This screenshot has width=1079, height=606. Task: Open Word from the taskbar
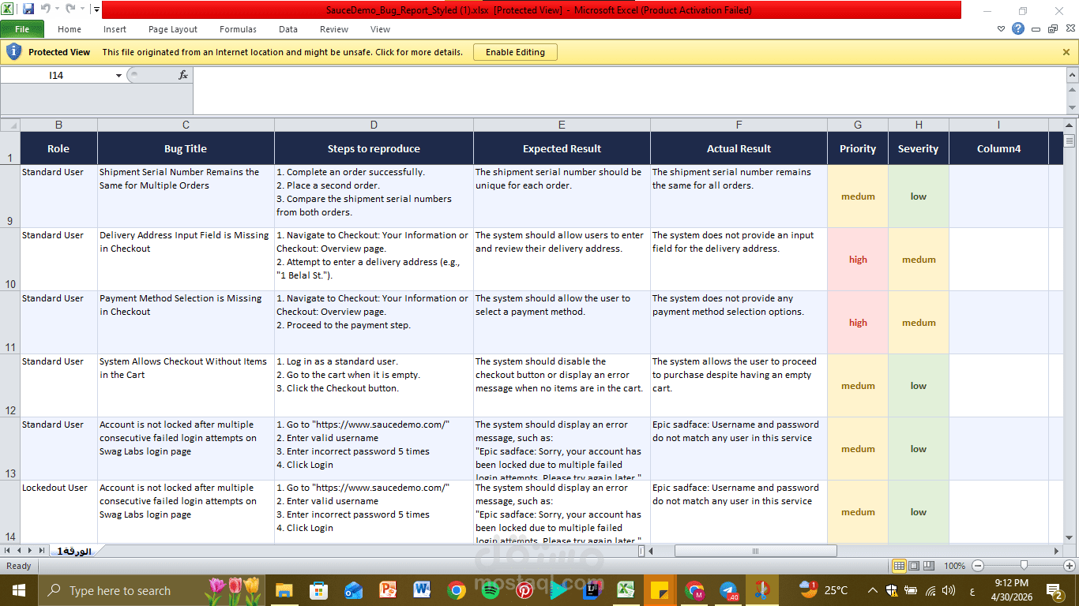click(x=421, y=590)
